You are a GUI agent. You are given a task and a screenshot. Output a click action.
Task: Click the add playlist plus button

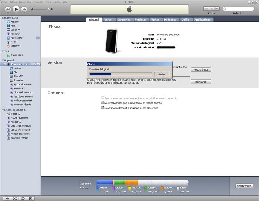7,198
